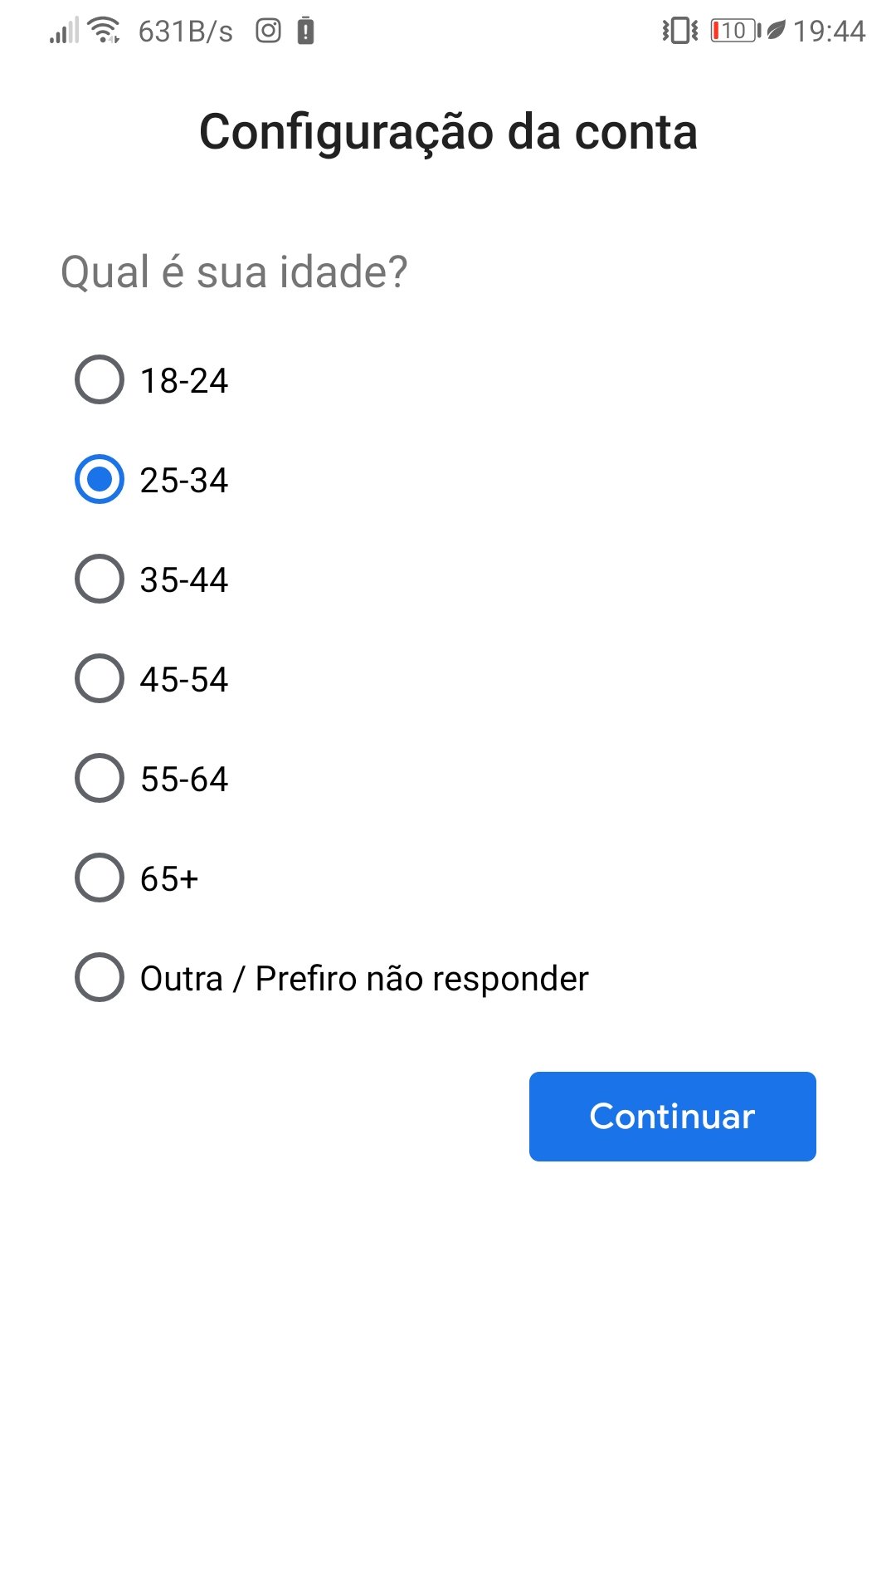
Task: Select the 45-54 radio button
Action: pyautogui.click(x=100, y=679)
